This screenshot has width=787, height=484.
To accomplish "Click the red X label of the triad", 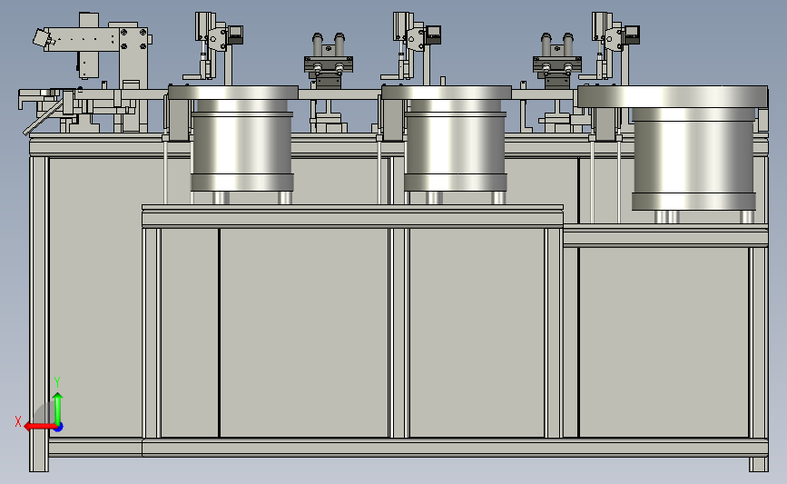I will click(18, 421).
